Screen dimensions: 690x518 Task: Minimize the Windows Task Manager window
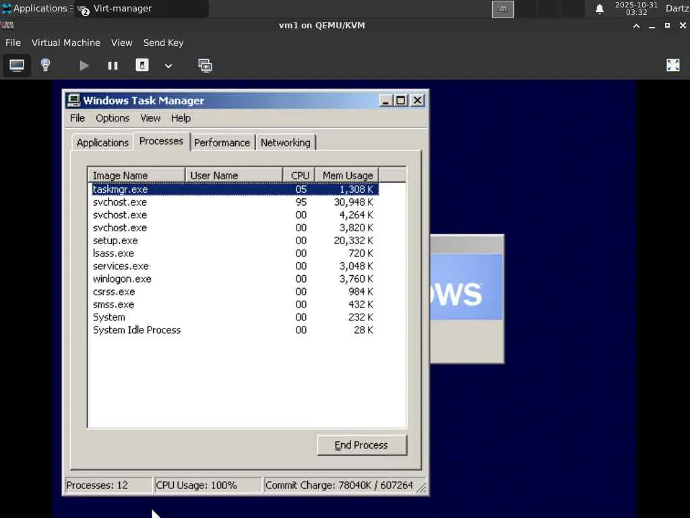point(385,100)
